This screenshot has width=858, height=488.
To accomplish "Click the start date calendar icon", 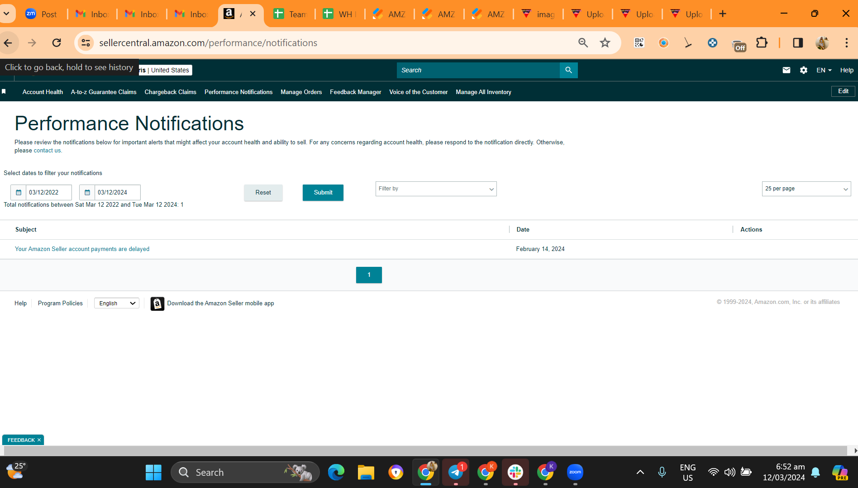I will point(19,192).
